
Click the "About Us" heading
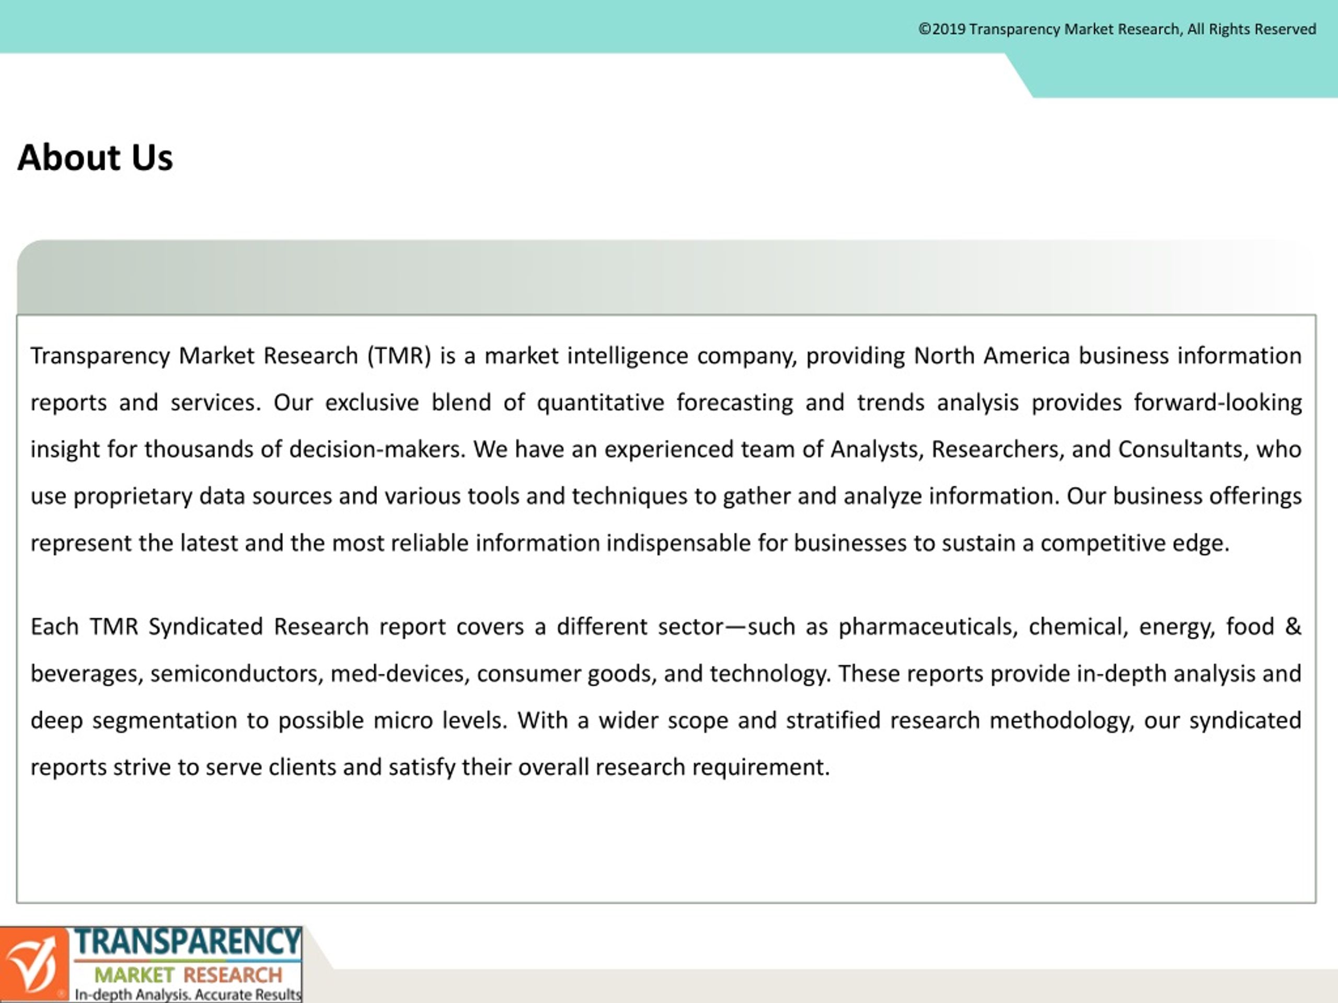coord(95,158)
